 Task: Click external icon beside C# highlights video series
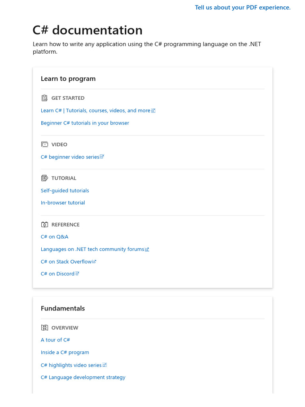(105, 365)
